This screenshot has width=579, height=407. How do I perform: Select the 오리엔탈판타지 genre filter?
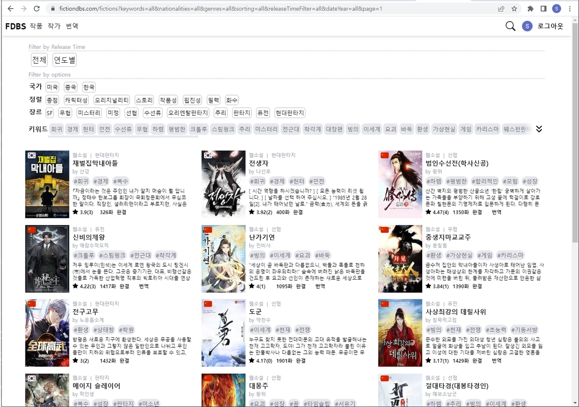[x=188, y=113]
